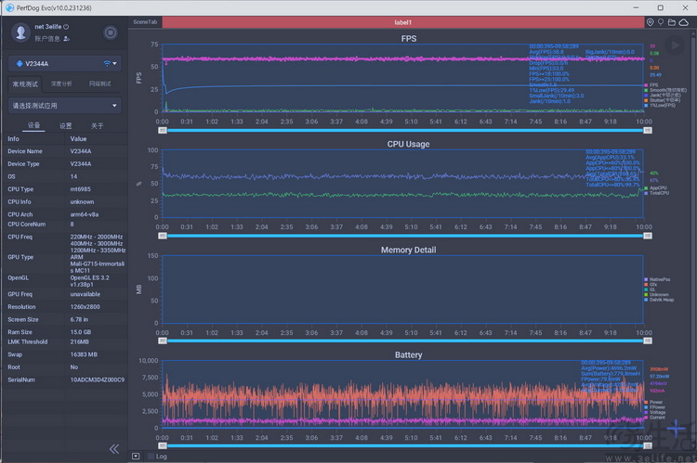Toggle the FPS legend entry

pos(651,84)
